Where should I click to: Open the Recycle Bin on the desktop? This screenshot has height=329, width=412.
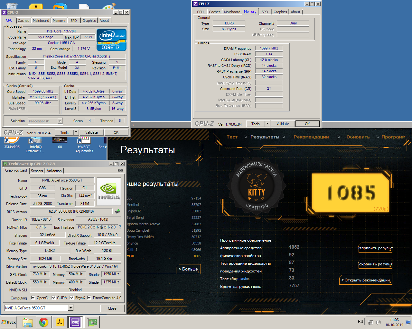point(12,5)
